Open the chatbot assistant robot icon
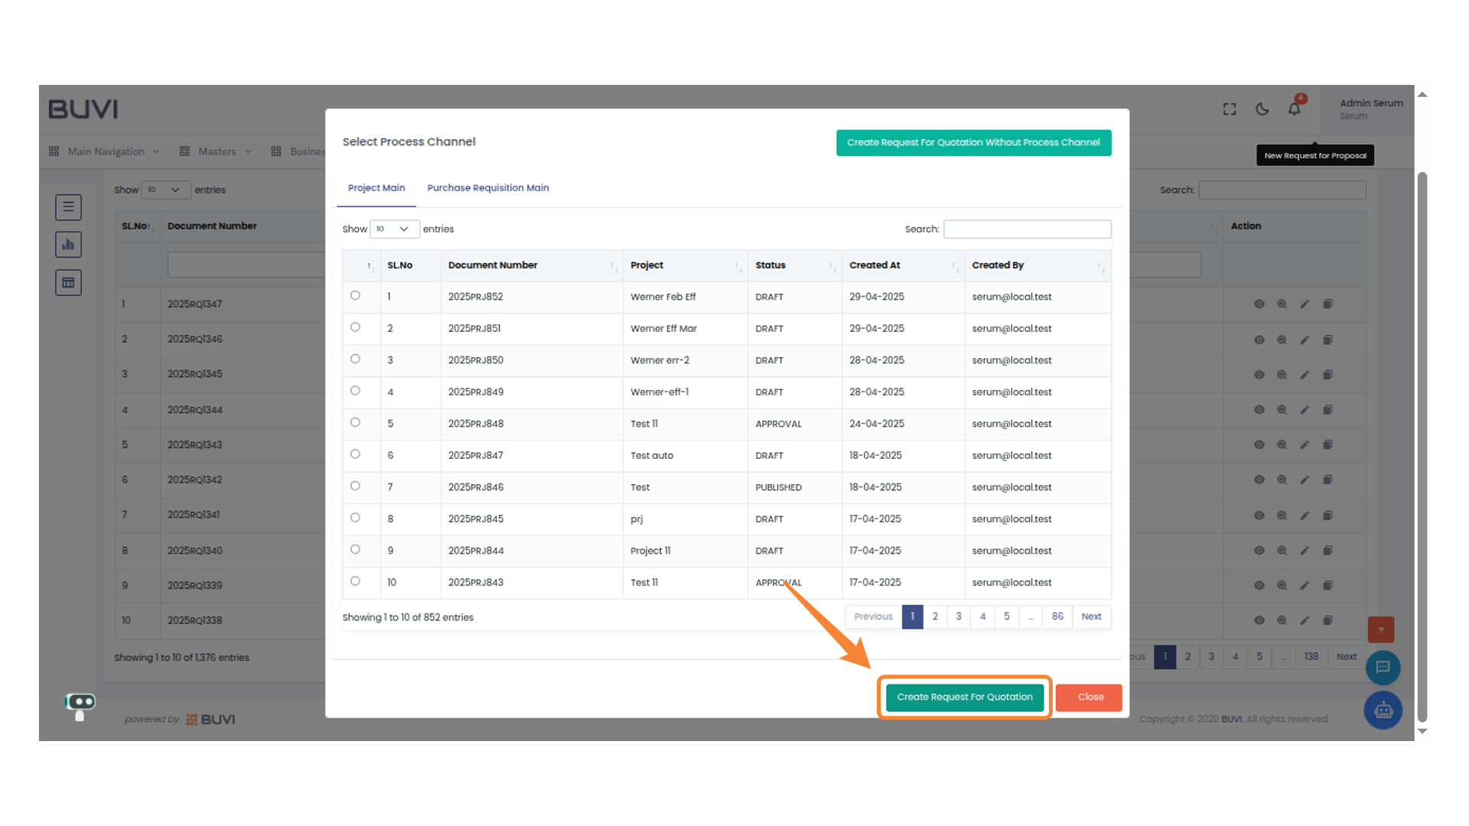The width and height of the screenshot is (1469, 826). click(x=1383, y=711)
